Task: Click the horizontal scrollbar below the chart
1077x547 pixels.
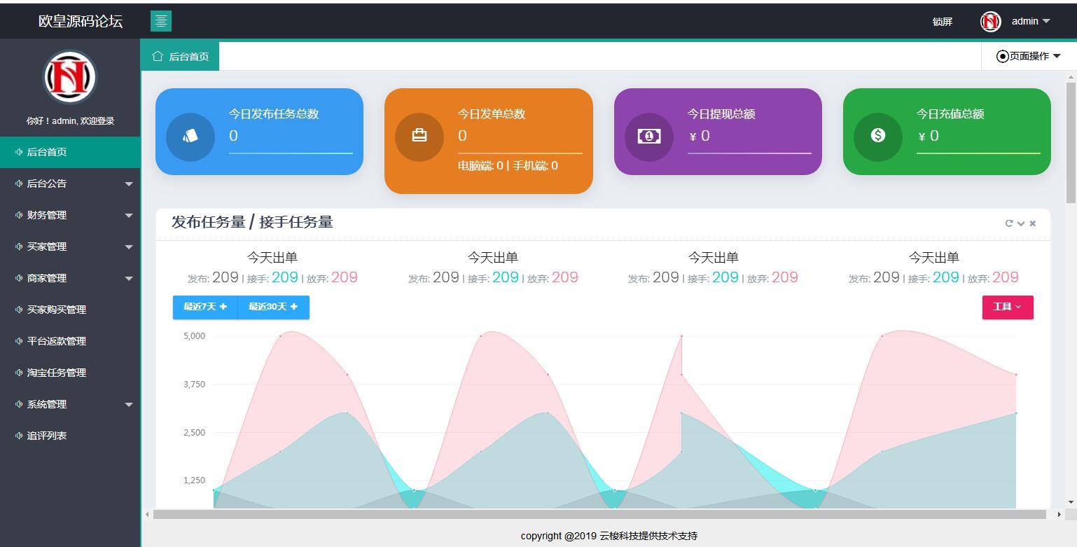Action: [602, 515]
